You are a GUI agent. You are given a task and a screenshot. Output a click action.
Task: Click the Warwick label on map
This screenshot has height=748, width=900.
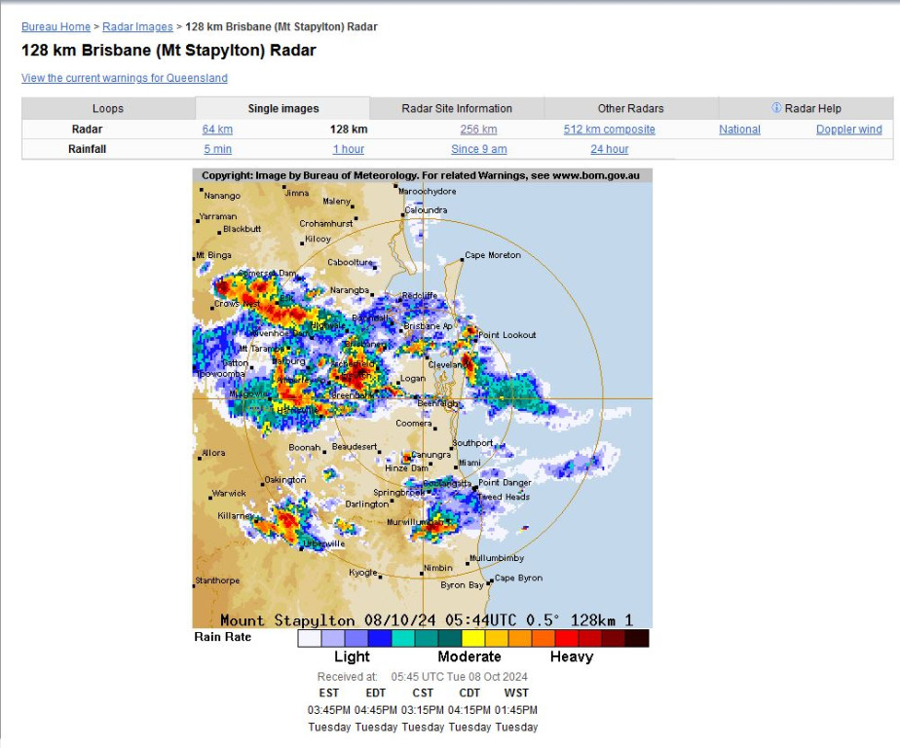click(229, 493)
